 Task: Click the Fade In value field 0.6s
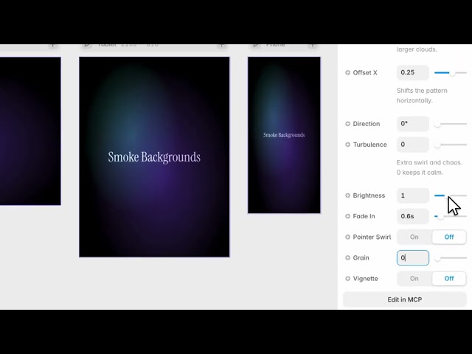413,216
